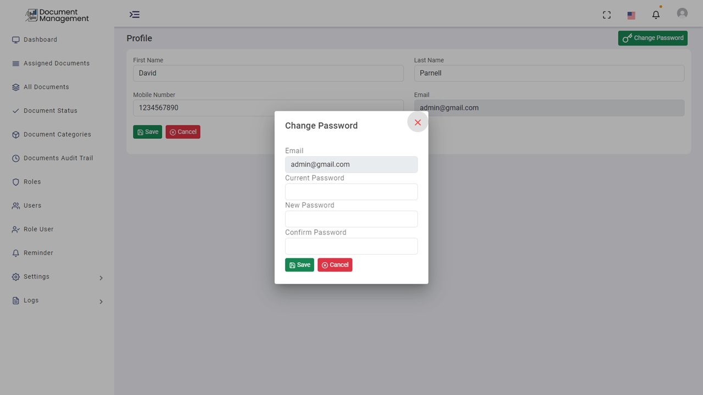Open All Documents section
The image size is (703, 395).
(x=47, y=87)
